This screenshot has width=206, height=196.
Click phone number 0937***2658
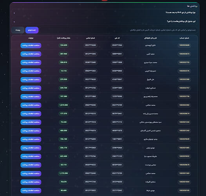(90, 45)
